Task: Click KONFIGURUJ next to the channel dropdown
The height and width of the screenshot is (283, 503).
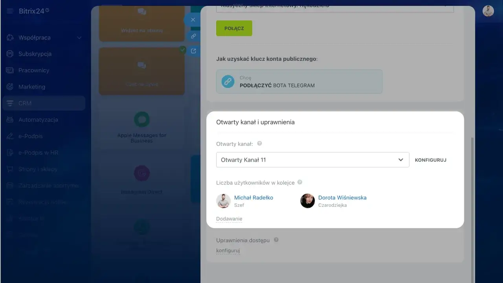Action: [x=431, y=160]
